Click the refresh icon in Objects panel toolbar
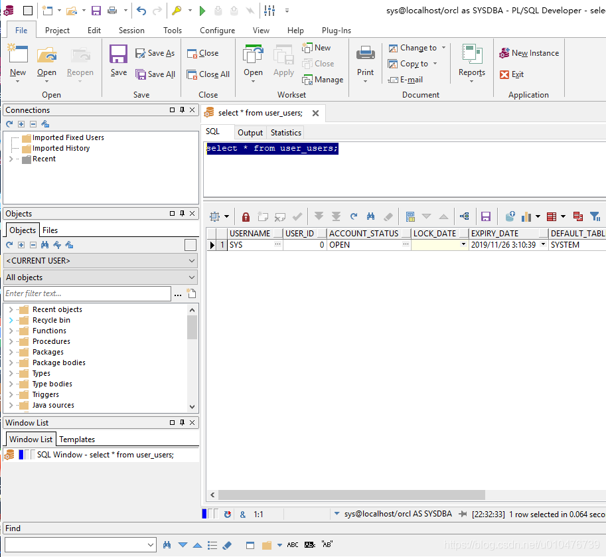Image resolution: width=606 pixels, height=557 pixels. pos(9,245)
